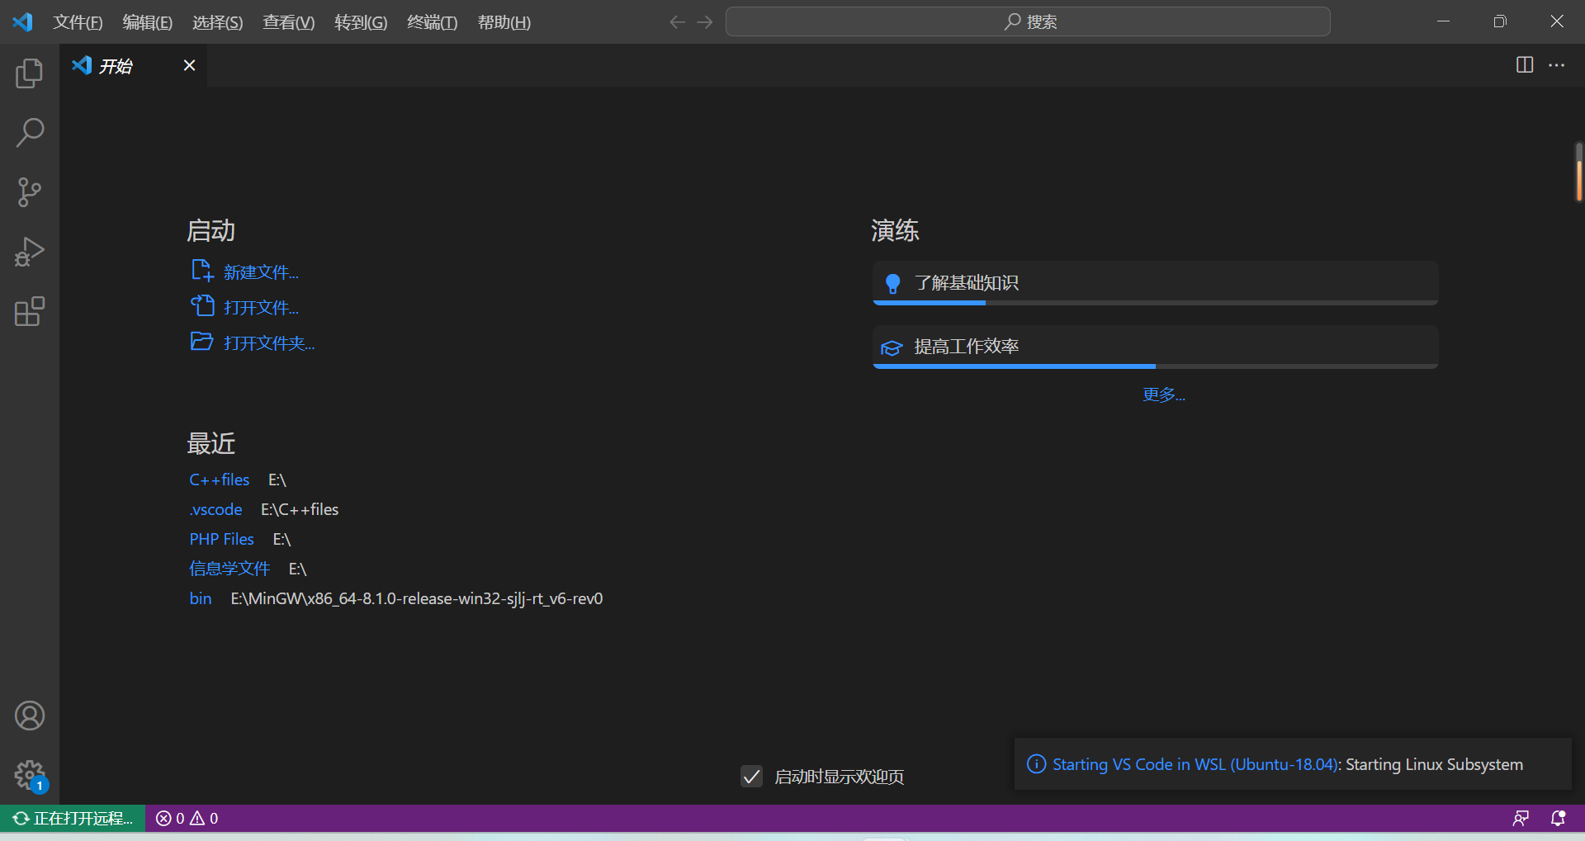This screenshot has height=841, width=1585.
Task: Click the 打开文件... link
Action: 261,308
